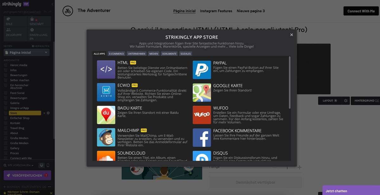Select the Selber machen section

pyautogui.click(x=20, y=80)
